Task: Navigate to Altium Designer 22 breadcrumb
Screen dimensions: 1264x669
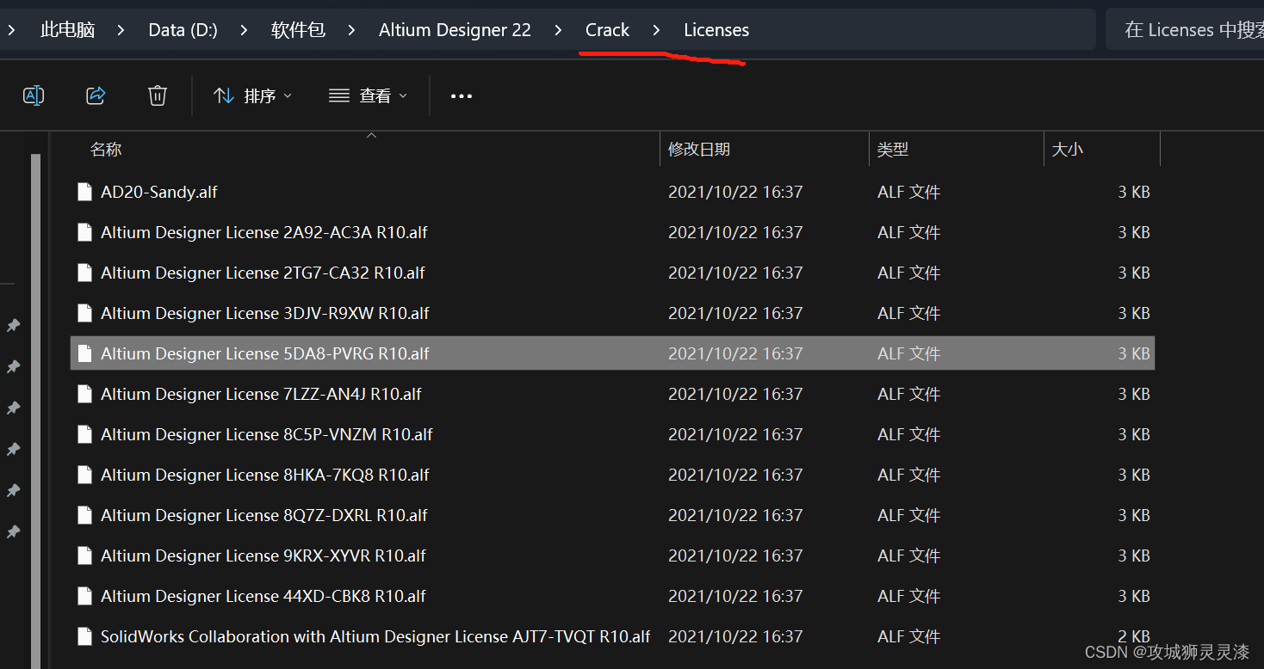Action: 455,30
